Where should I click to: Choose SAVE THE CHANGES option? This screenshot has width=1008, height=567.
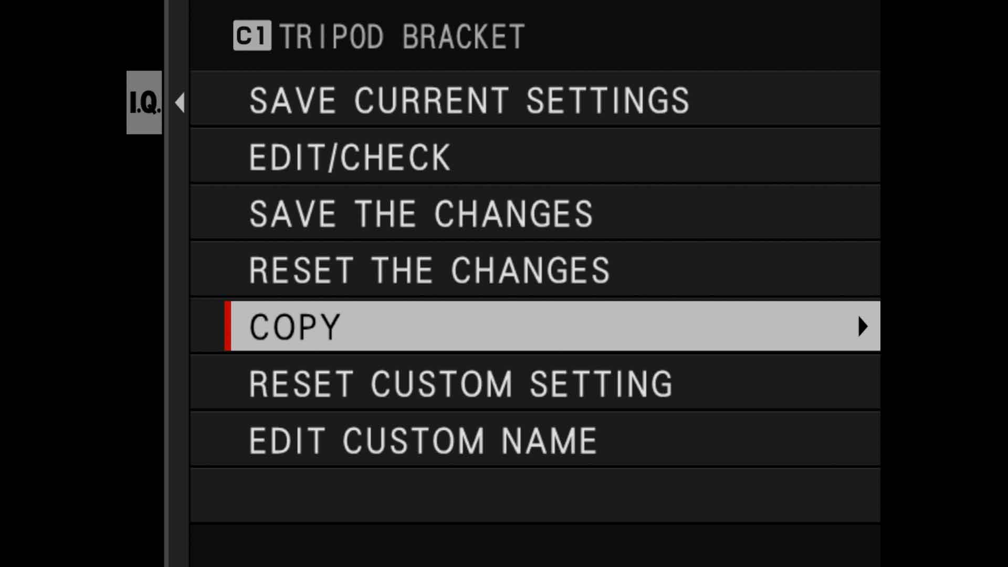click(421, 213)
